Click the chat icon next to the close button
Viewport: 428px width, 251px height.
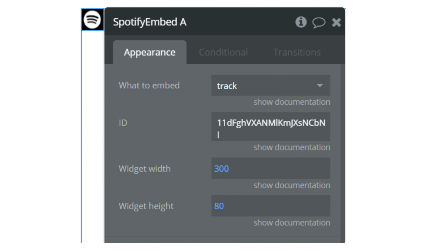click(319, 22)
